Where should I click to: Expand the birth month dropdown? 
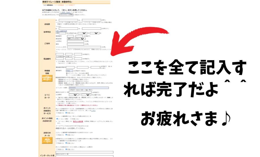point(82,33)
